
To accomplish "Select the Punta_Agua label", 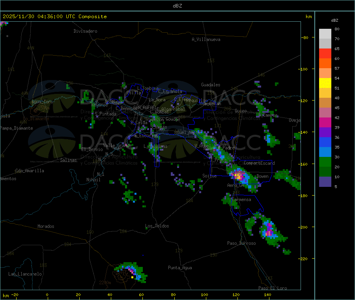I will [x=180, y=268].
